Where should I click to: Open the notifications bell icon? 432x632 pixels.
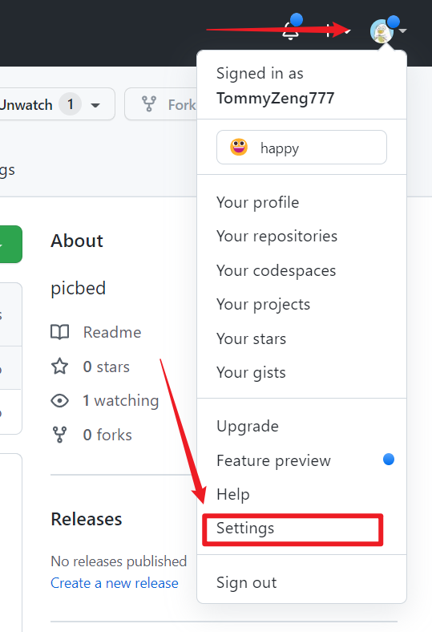(x=290, y=30)
